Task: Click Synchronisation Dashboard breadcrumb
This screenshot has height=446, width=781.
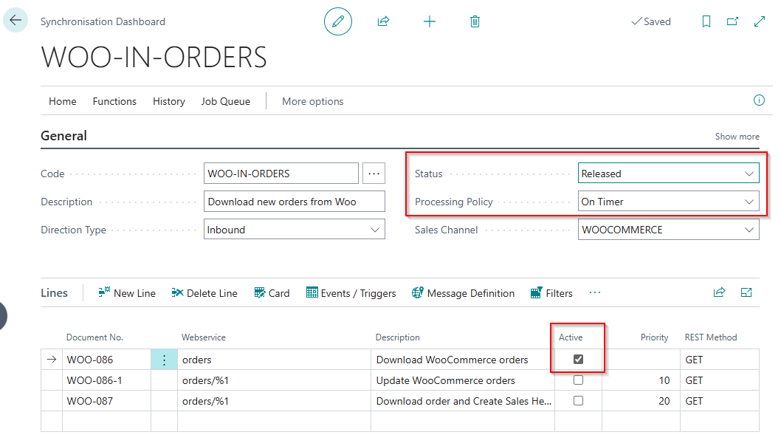Action: (103, 21)
